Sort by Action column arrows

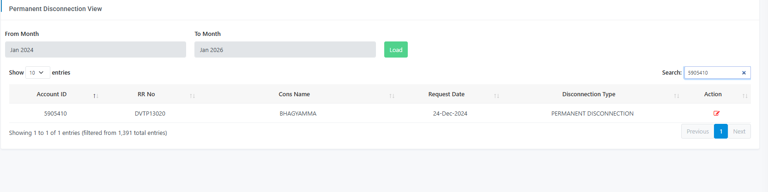pos(744,96)
